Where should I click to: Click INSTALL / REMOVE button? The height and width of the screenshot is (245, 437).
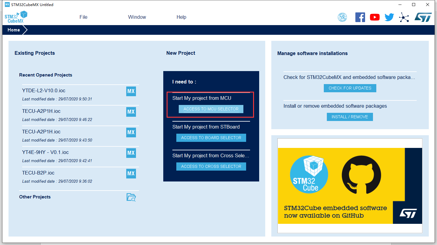[x=350, y=117]
